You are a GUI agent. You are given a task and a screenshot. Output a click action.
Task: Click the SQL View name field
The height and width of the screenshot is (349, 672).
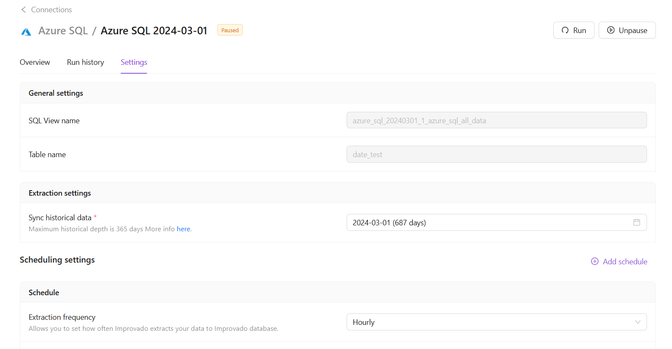(x=496, y=120)
